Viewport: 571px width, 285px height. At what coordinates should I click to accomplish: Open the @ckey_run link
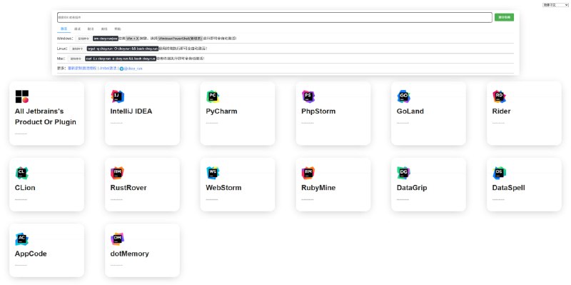133,69
